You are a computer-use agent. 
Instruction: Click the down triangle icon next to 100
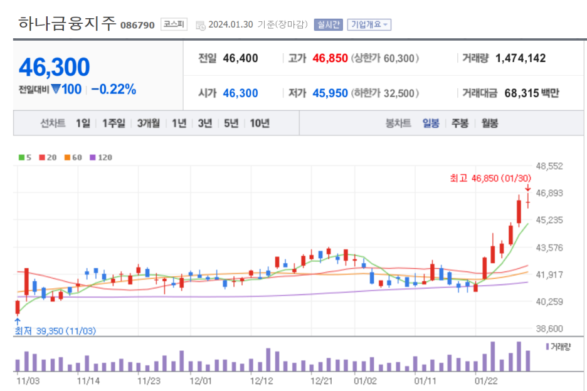pos(56,89)
